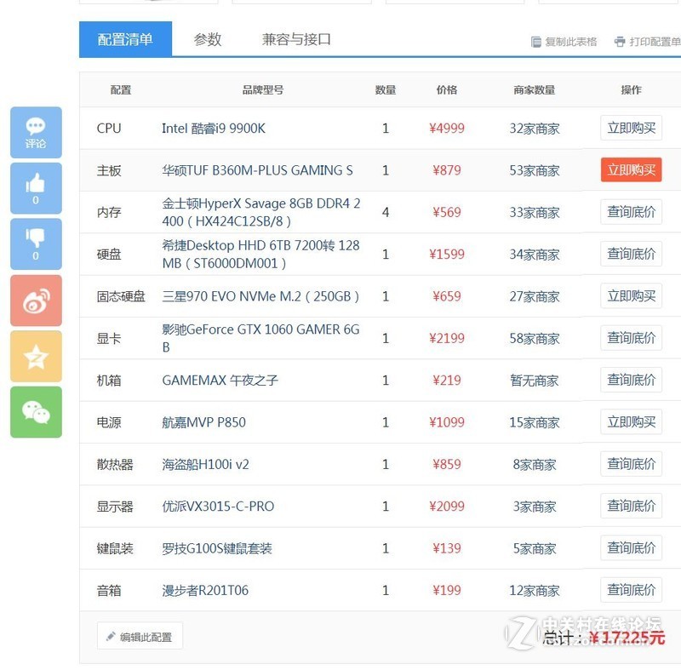Image resolution: width=681 pixels, height=670 pixels.
Task: Open the 希捷Desktop HHD 6TB link
Action: tap(260, 254)
